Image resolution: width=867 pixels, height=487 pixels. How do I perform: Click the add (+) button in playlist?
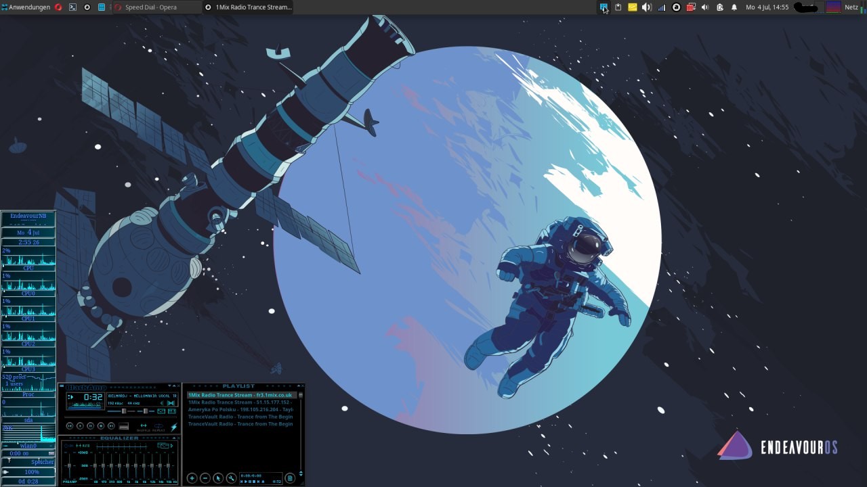[192, 478]
